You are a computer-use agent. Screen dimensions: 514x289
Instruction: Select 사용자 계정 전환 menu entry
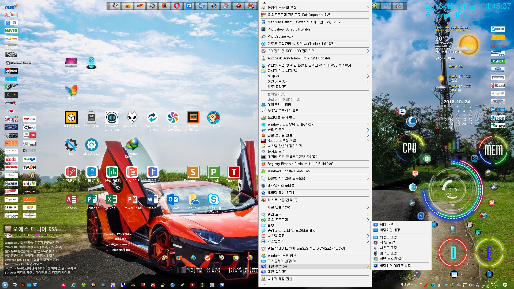(315, 279)
